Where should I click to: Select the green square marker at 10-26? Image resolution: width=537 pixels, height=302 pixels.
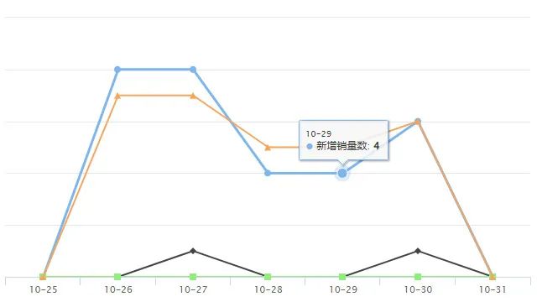[x=117, y=277]
